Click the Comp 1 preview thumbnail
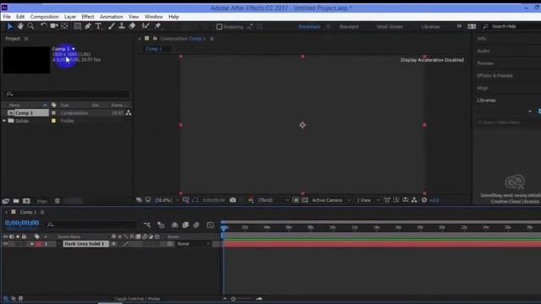Viewport: 541px width, 304px height. (x=26, y=60)
